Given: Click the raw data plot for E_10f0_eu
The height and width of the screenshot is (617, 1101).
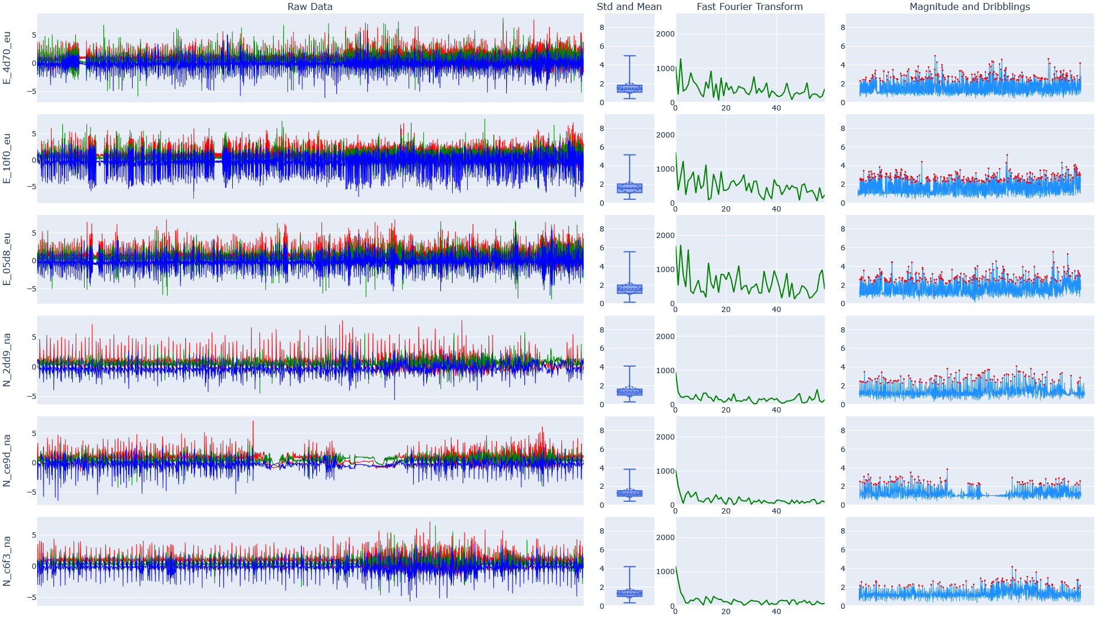Looking at the screenshot, I should 310,159.
